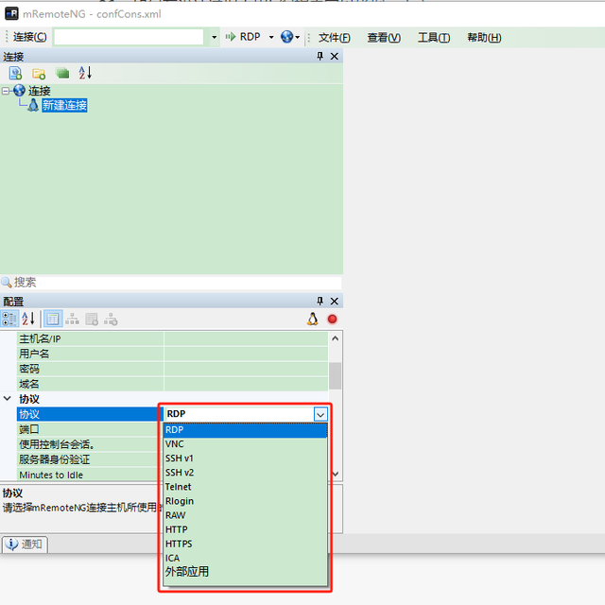Click the Default Properties icon in Config toolbar

pos(92,320)
